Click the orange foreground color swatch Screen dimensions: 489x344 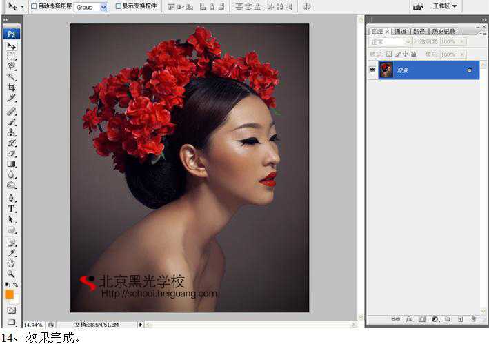point(9,294)
